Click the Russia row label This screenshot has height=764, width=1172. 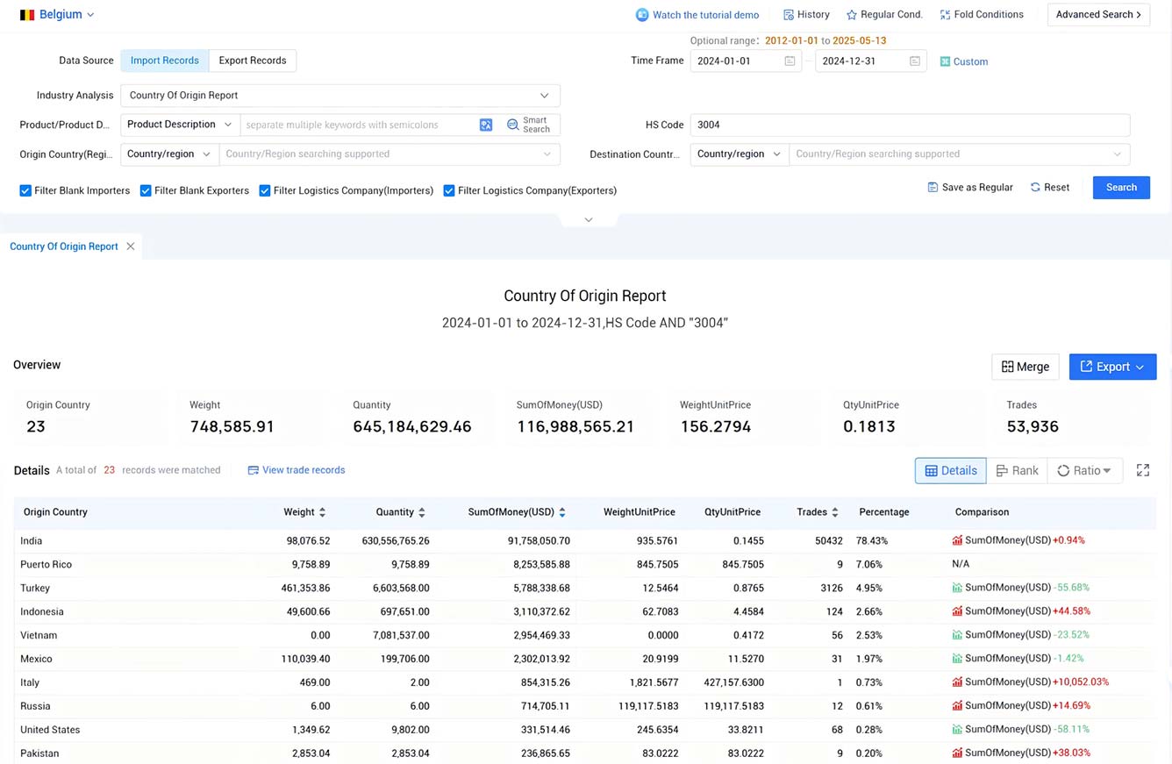point(35,706)
